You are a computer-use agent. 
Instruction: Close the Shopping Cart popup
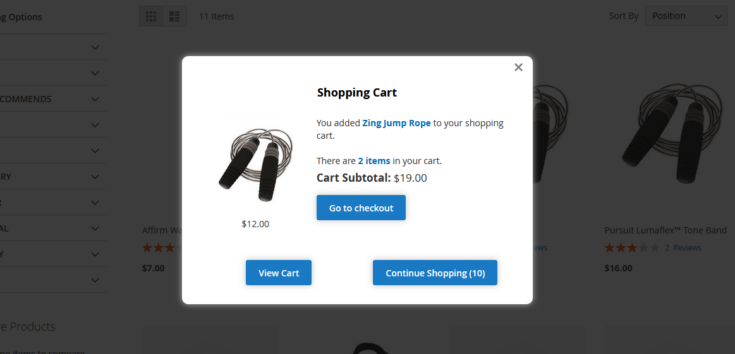point(518,68)
